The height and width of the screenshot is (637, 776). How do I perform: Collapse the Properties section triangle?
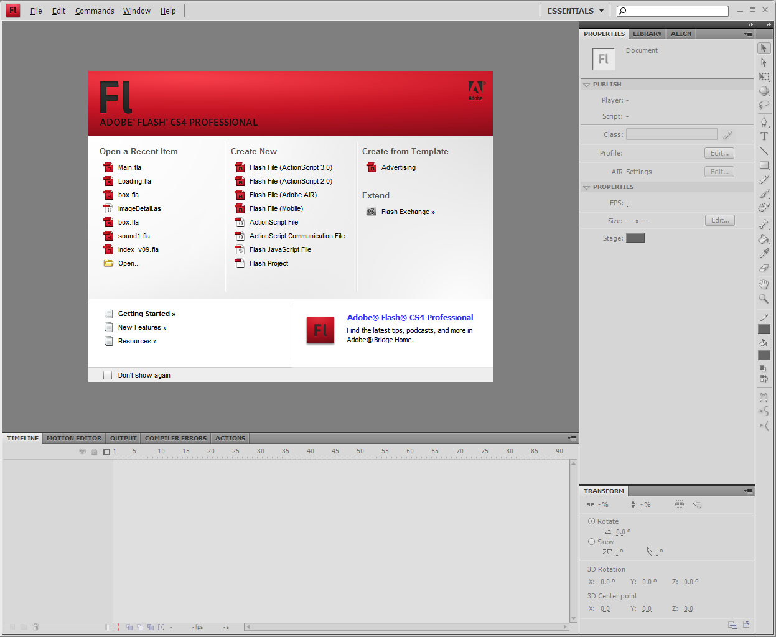coord(586,187)
